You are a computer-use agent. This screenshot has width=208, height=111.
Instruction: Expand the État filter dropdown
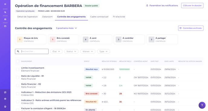point(56,51)
